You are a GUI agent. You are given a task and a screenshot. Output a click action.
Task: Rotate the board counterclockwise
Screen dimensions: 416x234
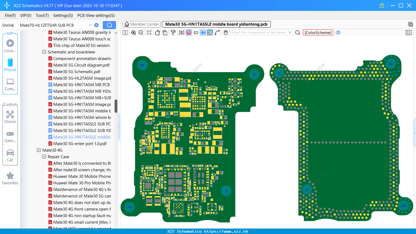click(157, 33)
